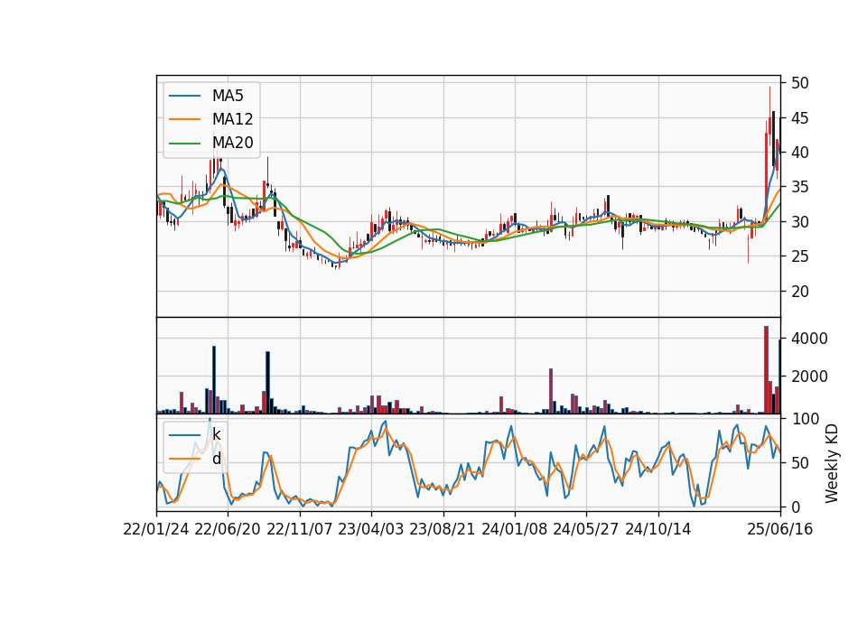Click the Weekly KD axis label
This screenshot has width=867, height=623.
tap(831, 463)
